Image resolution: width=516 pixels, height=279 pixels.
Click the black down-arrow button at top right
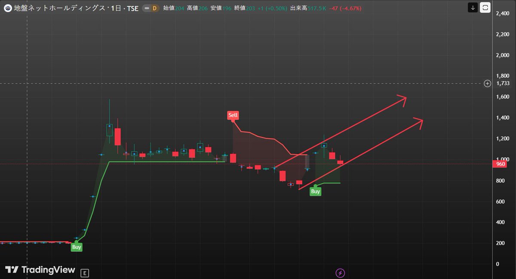coord(473,8)
